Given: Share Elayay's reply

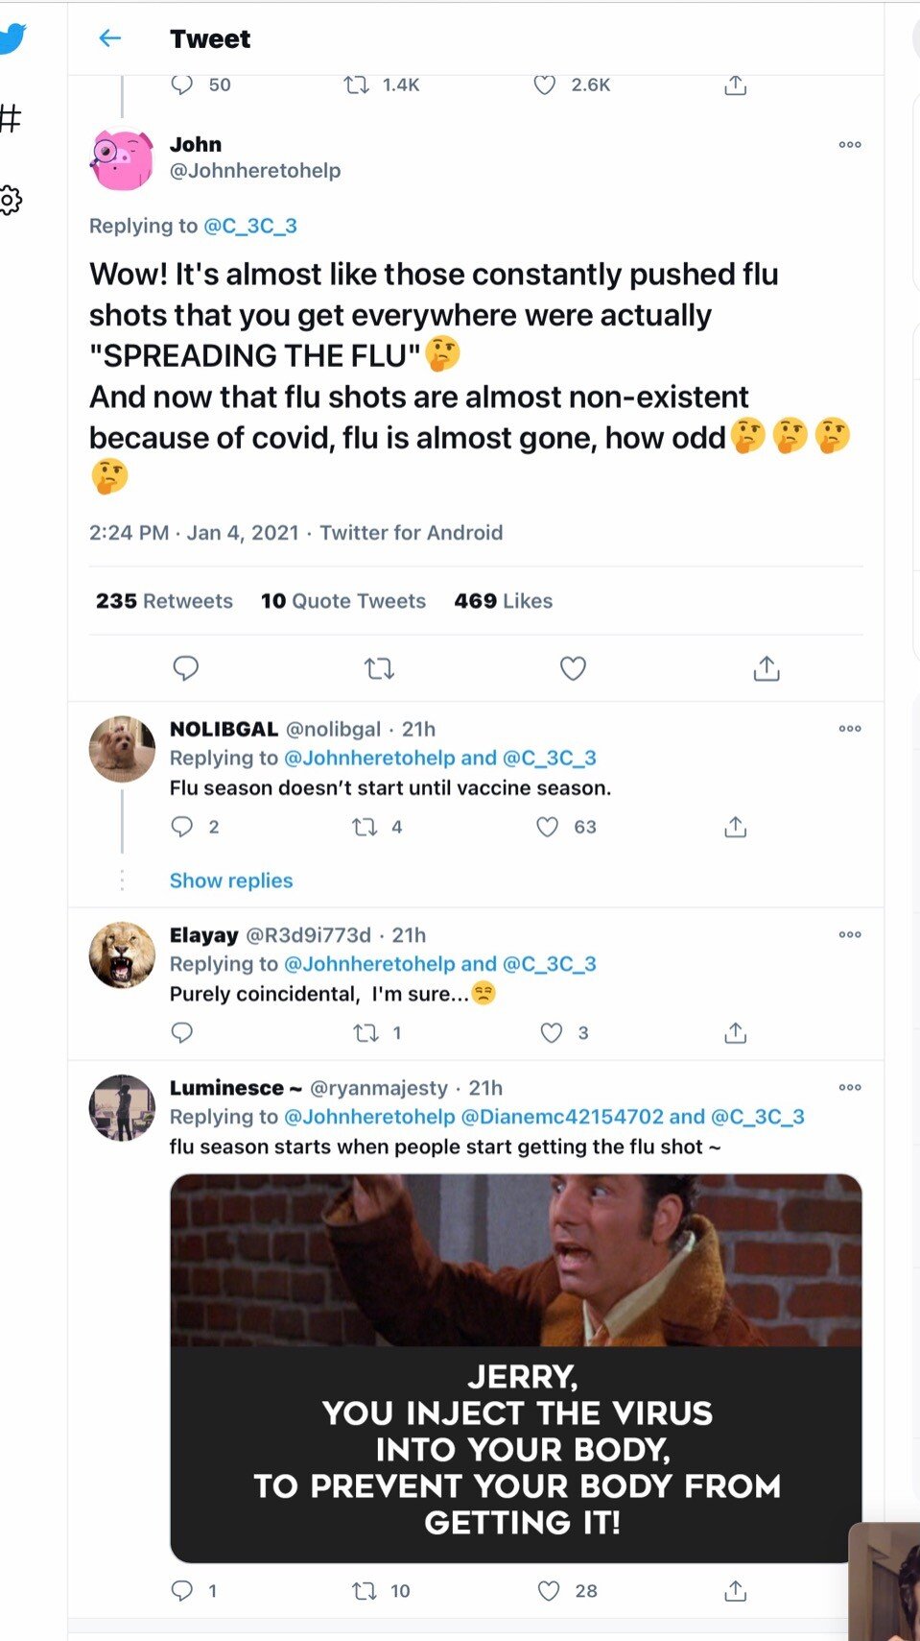Looking at the screenshot, I should coord(735,1033).
